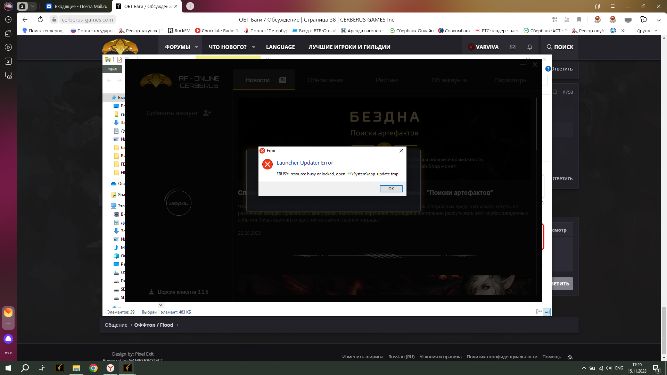
Task: Expand the ЧТО НОВОГО? dropdown arrow
Action: point(254,47)
